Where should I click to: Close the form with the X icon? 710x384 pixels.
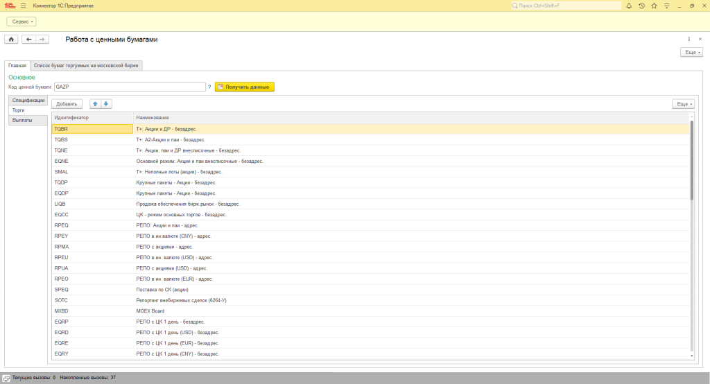tap(700, 39)
